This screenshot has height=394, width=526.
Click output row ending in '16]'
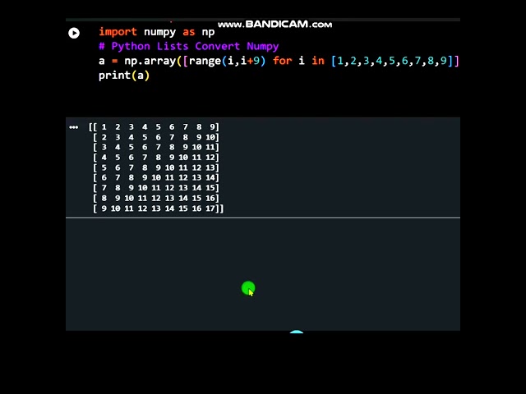pos(156,199)
